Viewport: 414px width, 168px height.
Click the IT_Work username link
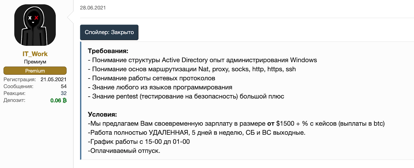click(35, 54)
